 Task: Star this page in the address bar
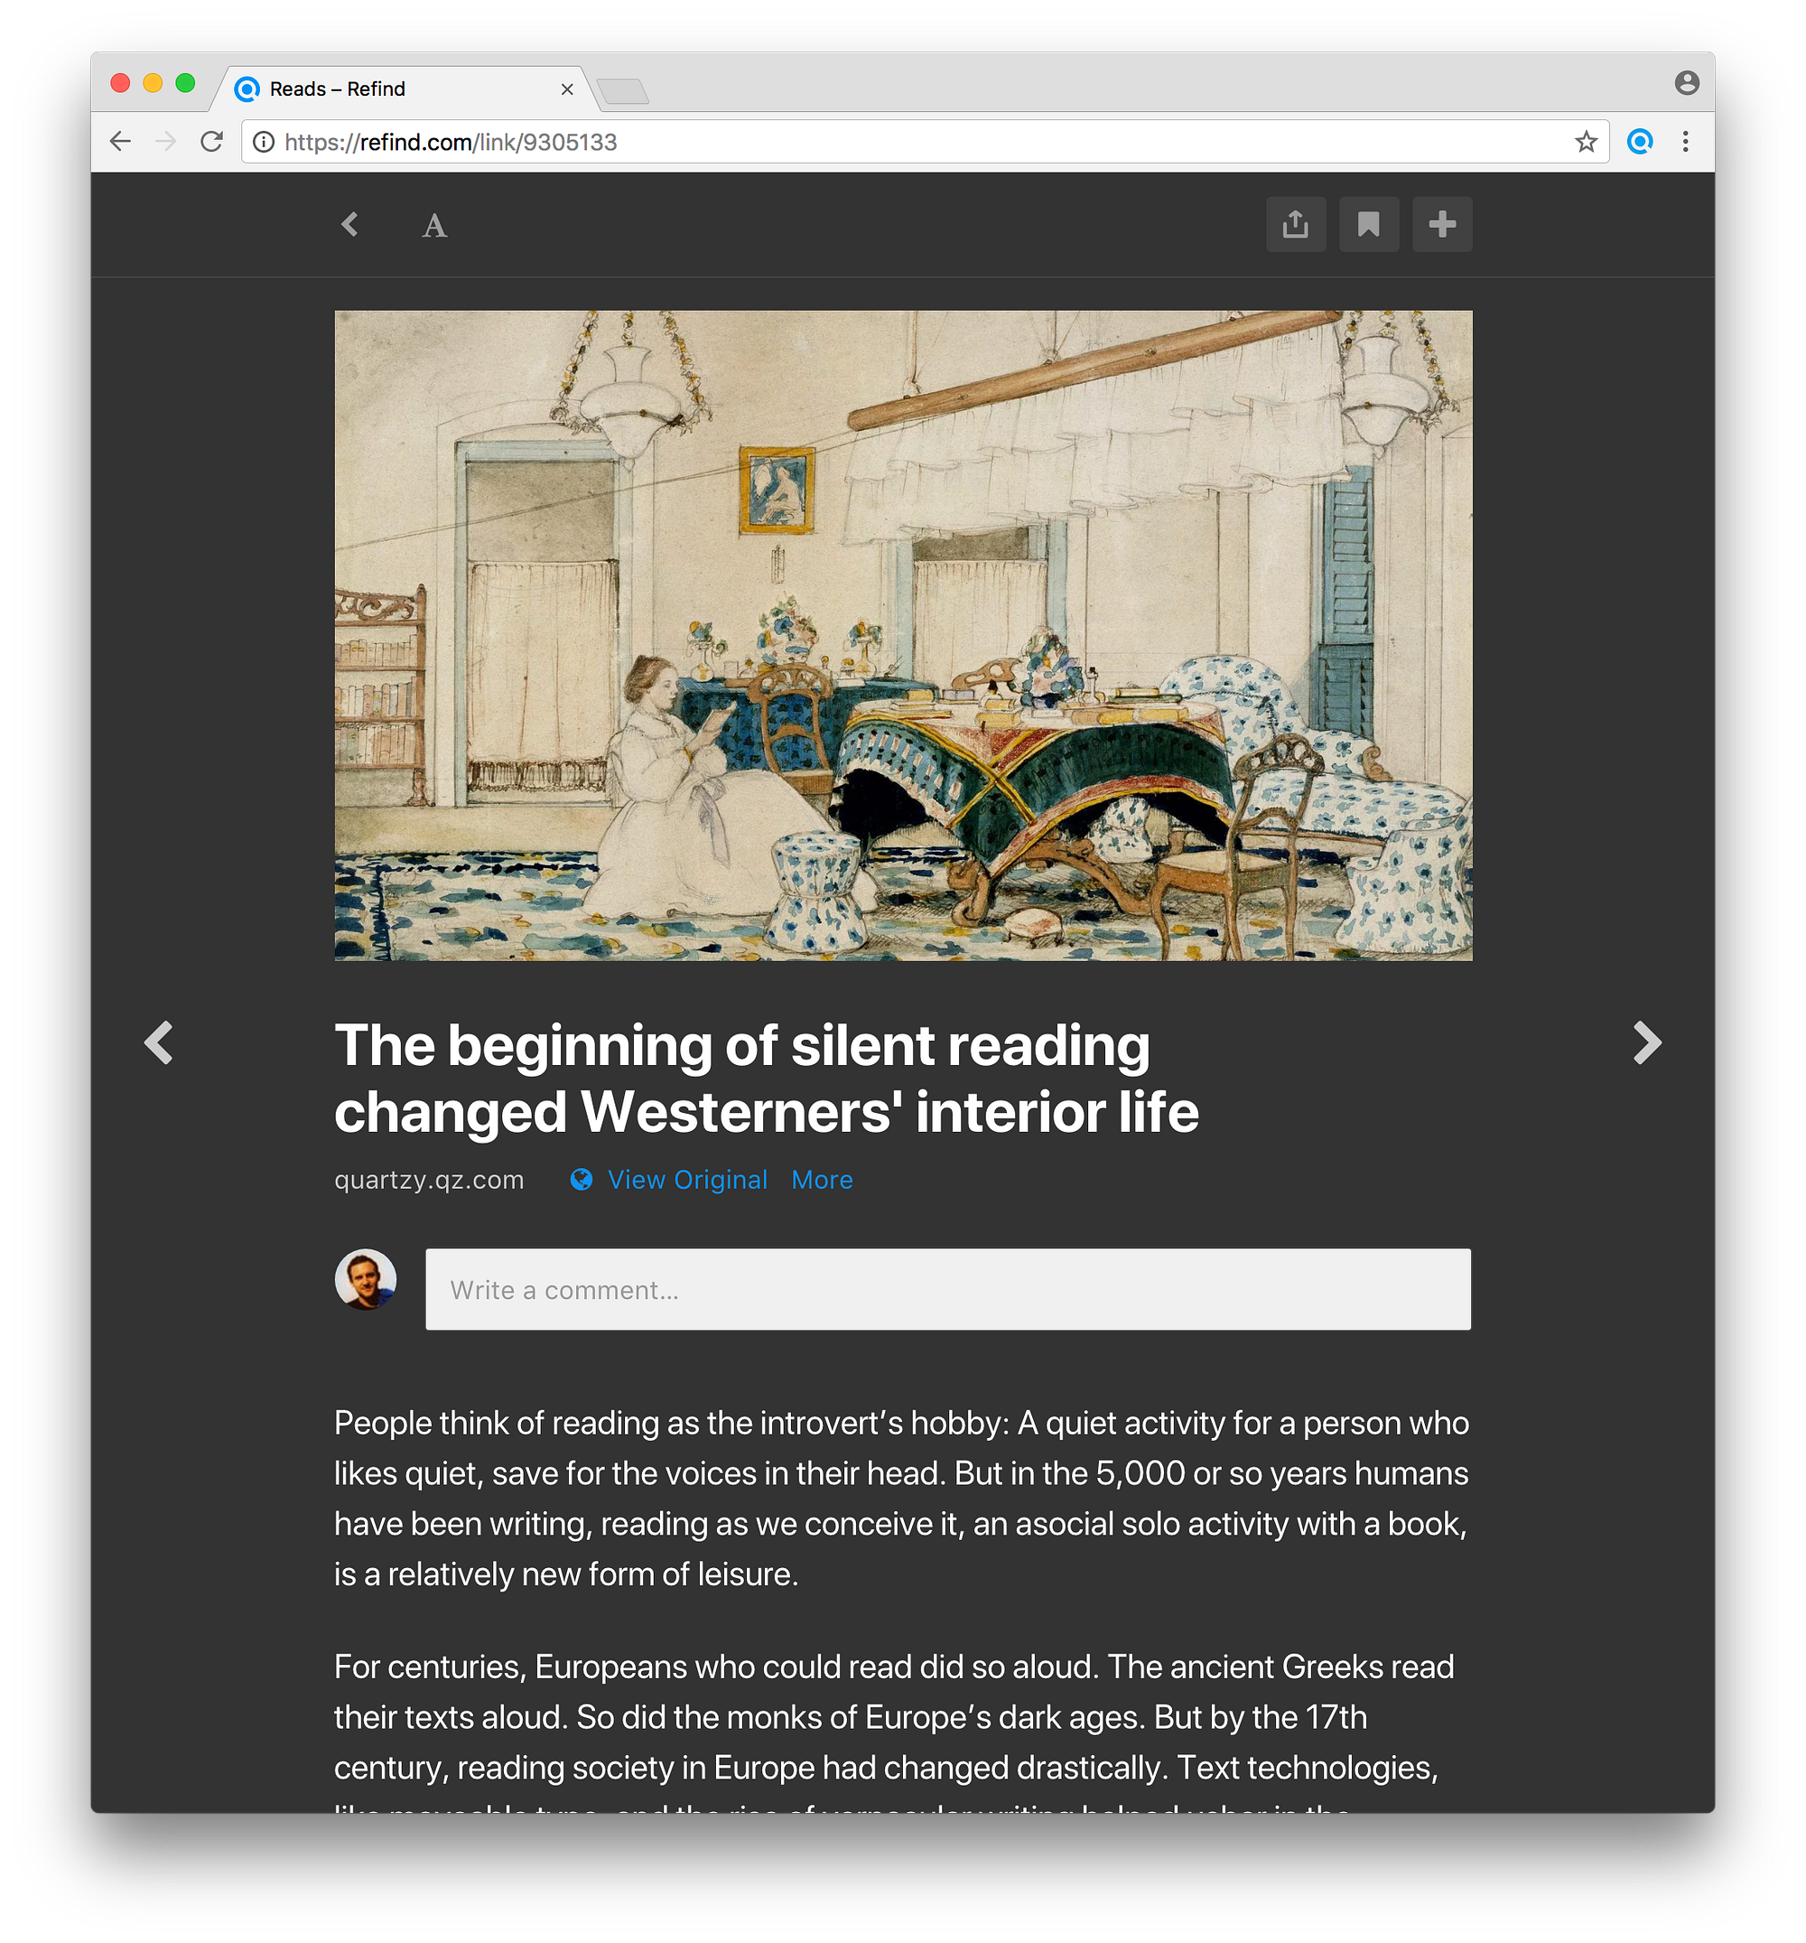point(1585,143)
